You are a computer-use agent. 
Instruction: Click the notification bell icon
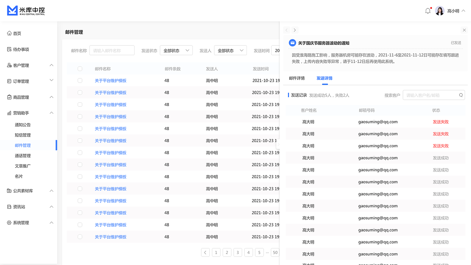tap(428, 11)
